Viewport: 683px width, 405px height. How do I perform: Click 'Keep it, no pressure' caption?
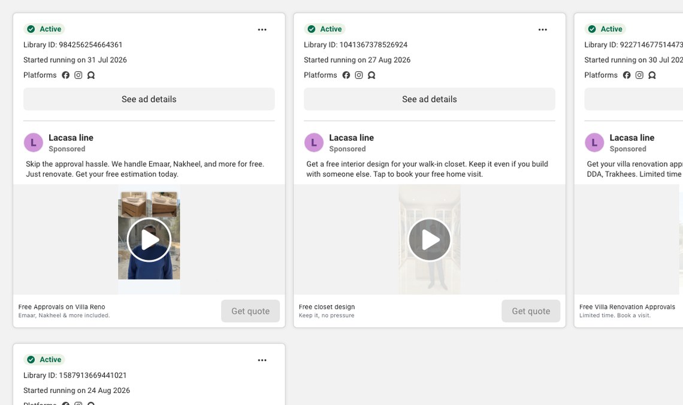[327, 315]
